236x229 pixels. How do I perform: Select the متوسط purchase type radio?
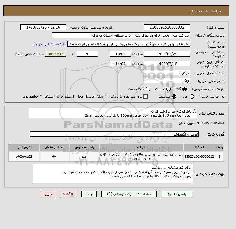tap(174, 97)
